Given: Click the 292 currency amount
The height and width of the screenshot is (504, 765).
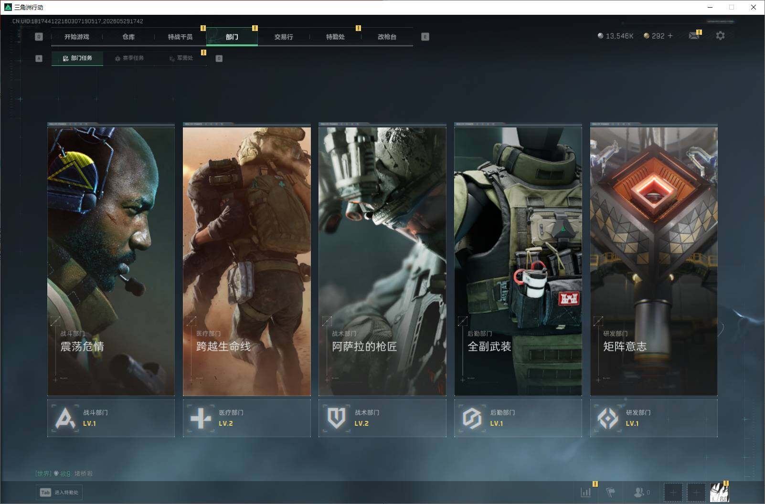Looking at the screenshot, I should click(658, 36).
